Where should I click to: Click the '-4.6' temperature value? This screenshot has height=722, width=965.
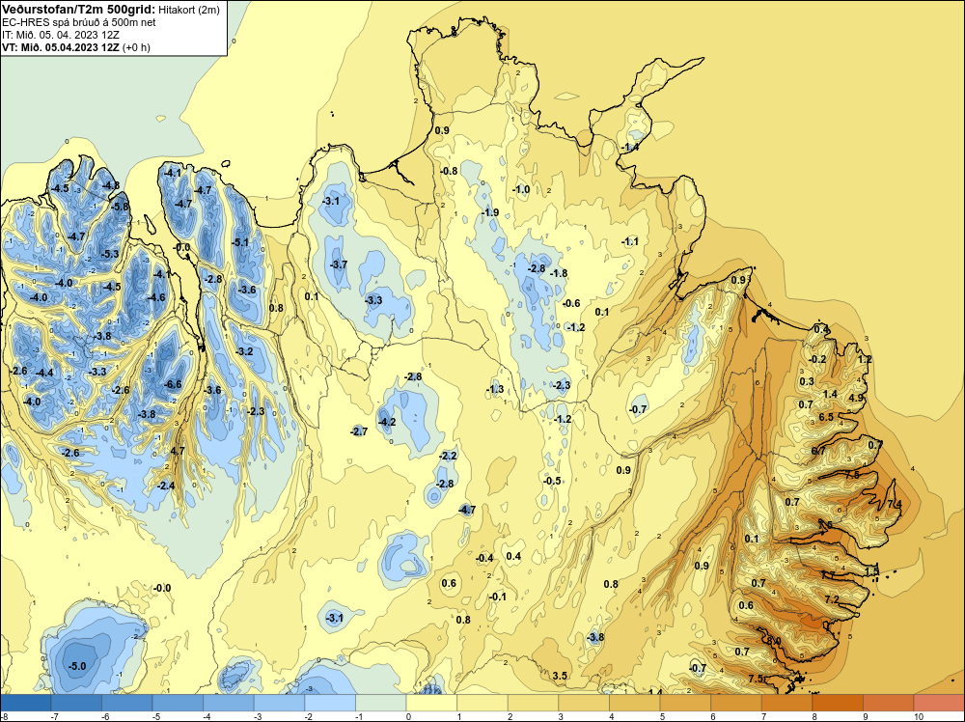click(157, 297)
